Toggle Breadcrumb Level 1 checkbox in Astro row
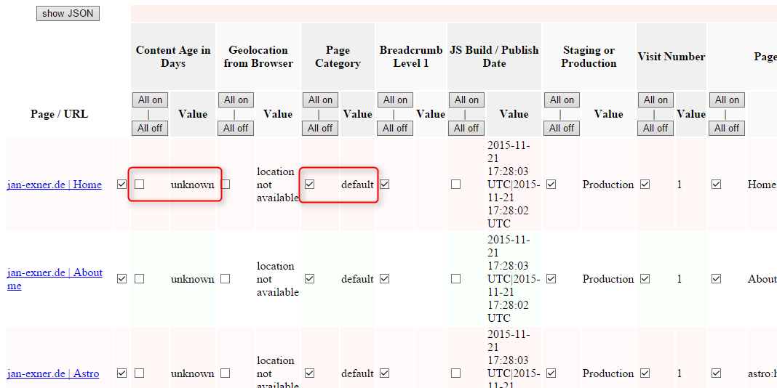This screenshot has width=777, height=388. pos(385,373)
